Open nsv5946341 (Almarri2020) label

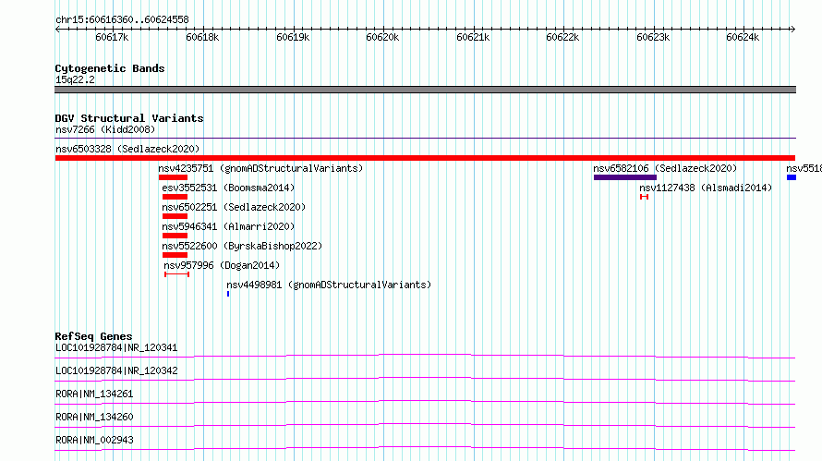pos(228,226)
